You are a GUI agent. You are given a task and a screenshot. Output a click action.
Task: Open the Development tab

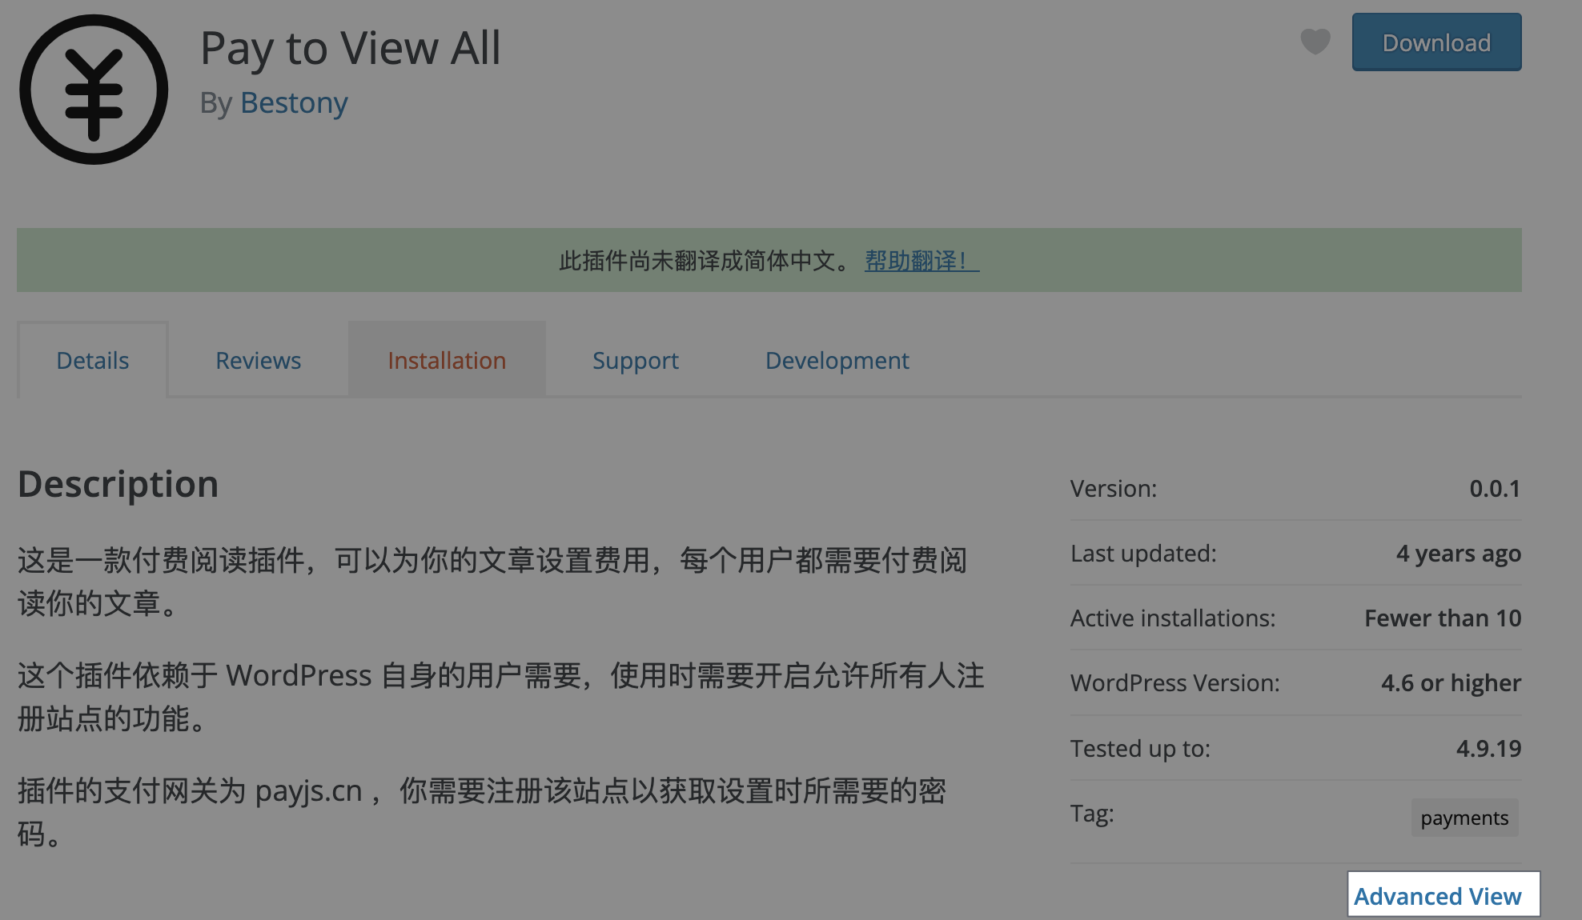tap(837, 361)
